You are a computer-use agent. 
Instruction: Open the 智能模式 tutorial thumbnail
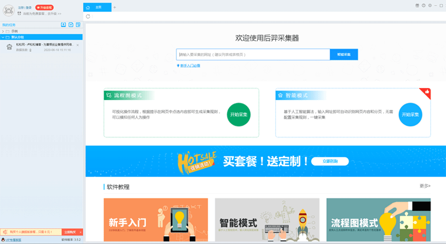tap(267, 220)
